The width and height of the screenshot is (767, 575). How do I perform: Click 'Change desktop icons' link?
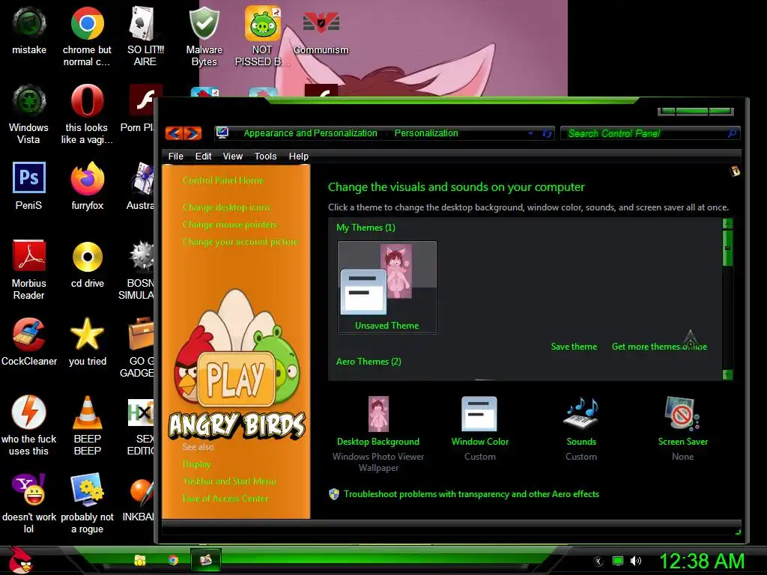[x=226, y=207]
